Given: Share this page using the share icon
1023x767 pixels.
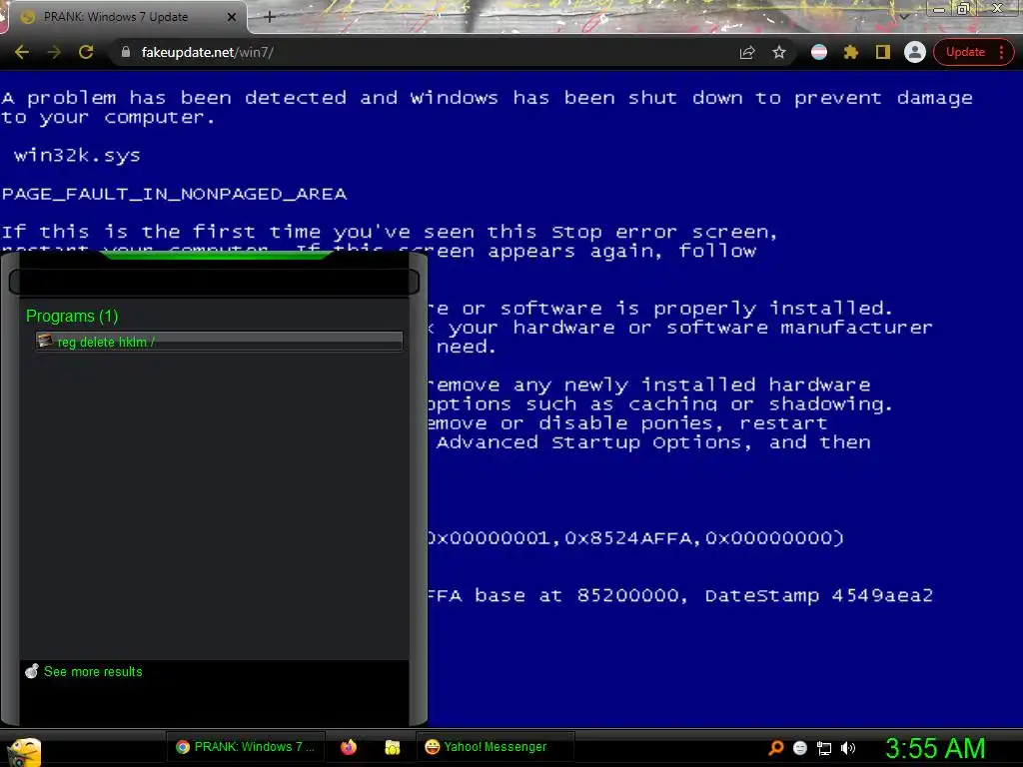Looking at the screenshot, I should click(x=747, y=52).
